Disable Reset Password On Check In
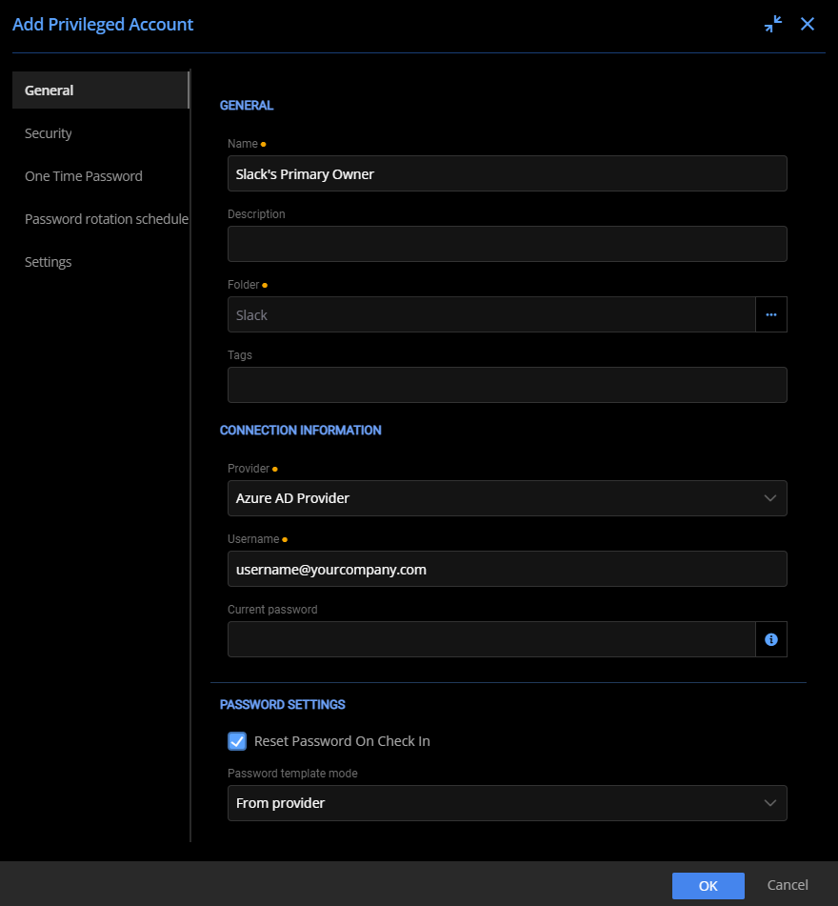This screenshot has width=838, height=906. point(236,740)
